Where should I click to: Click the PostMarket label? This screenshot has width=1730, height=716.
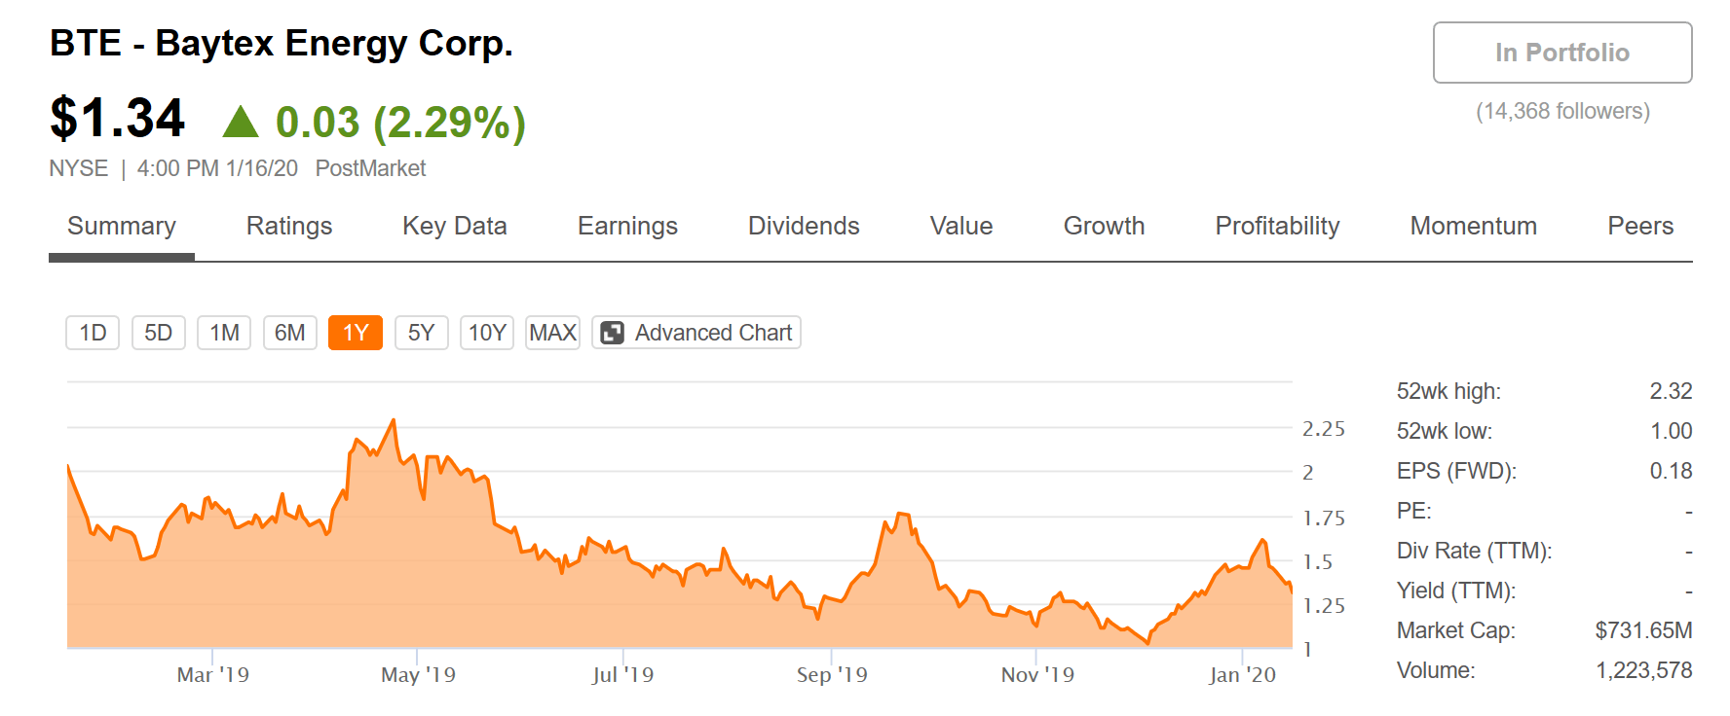click(x=370, y=168)
